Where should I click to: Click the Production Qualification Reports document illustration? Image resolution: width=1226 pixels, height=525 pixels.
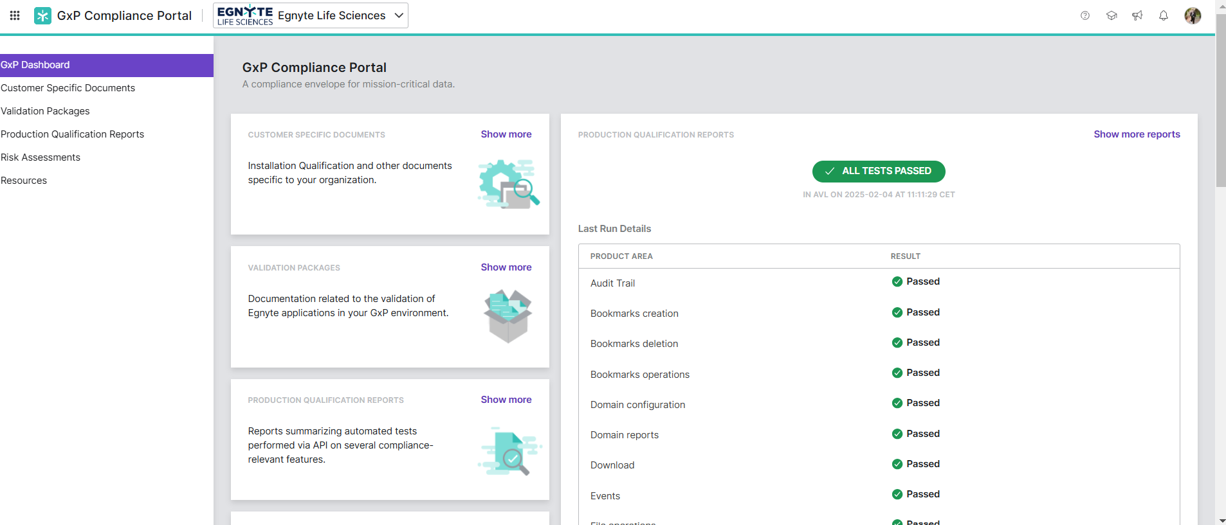tap(509, 451)
